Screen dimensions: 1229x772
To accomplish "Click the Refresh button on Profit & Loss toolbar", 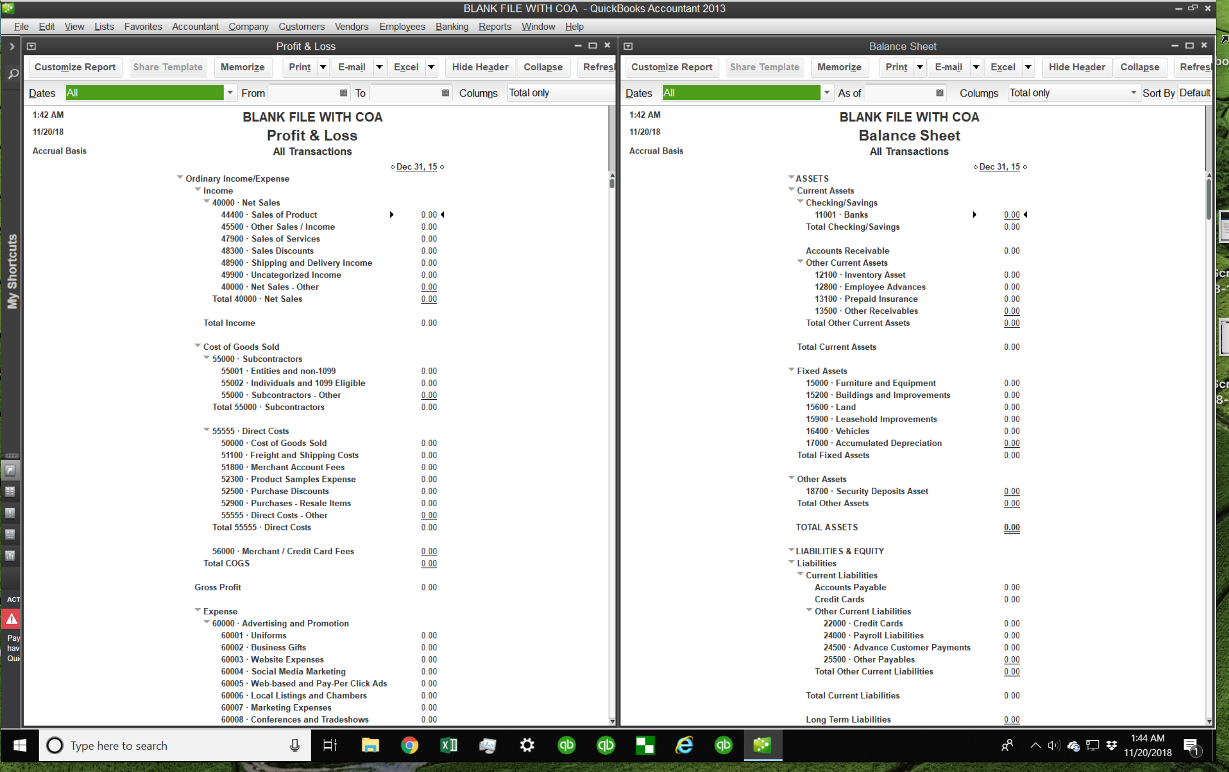I will 597,67.
